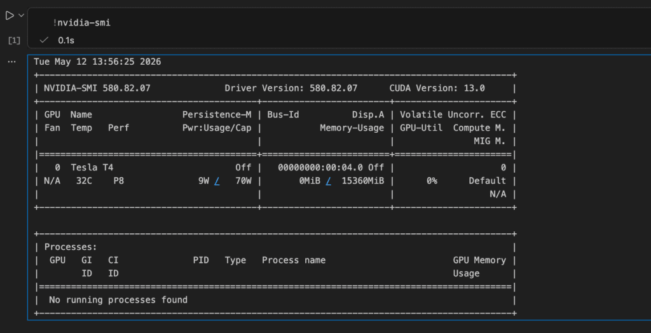Open the run options chevron beside play button
The height and width of the screenshot is (333, 651).
click(22, 15)
